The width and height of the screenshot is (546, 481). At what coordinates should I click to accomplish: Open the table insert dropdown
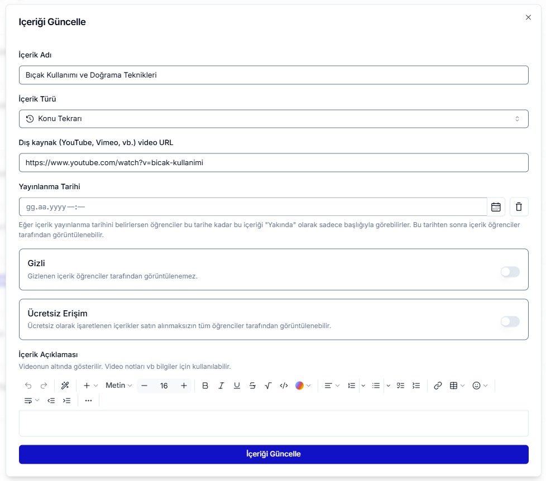457,386
